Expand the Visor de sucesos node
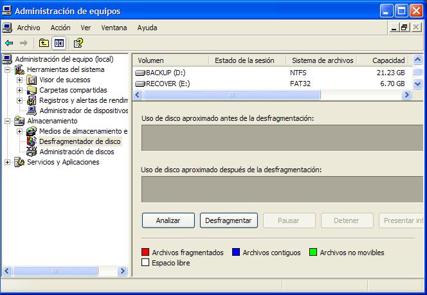The image size is (427, 295). (19, 80)
